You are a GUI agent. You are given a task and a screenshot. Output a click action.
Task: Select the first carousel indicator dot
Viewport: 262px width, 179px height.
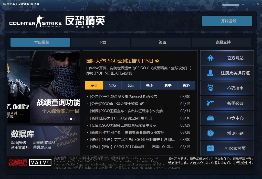point(62,119)
